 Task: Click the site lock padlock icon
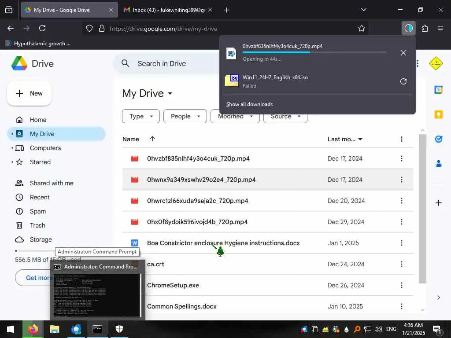click(102, 28)
